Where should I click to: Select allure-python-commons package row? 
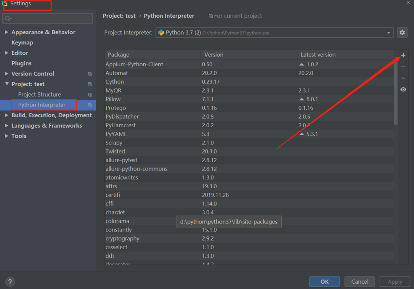pos(249,169)
